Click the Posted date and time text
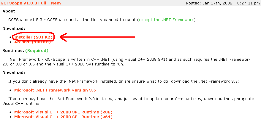This screenshot has height=122, width=261. [x=222, y=3]
